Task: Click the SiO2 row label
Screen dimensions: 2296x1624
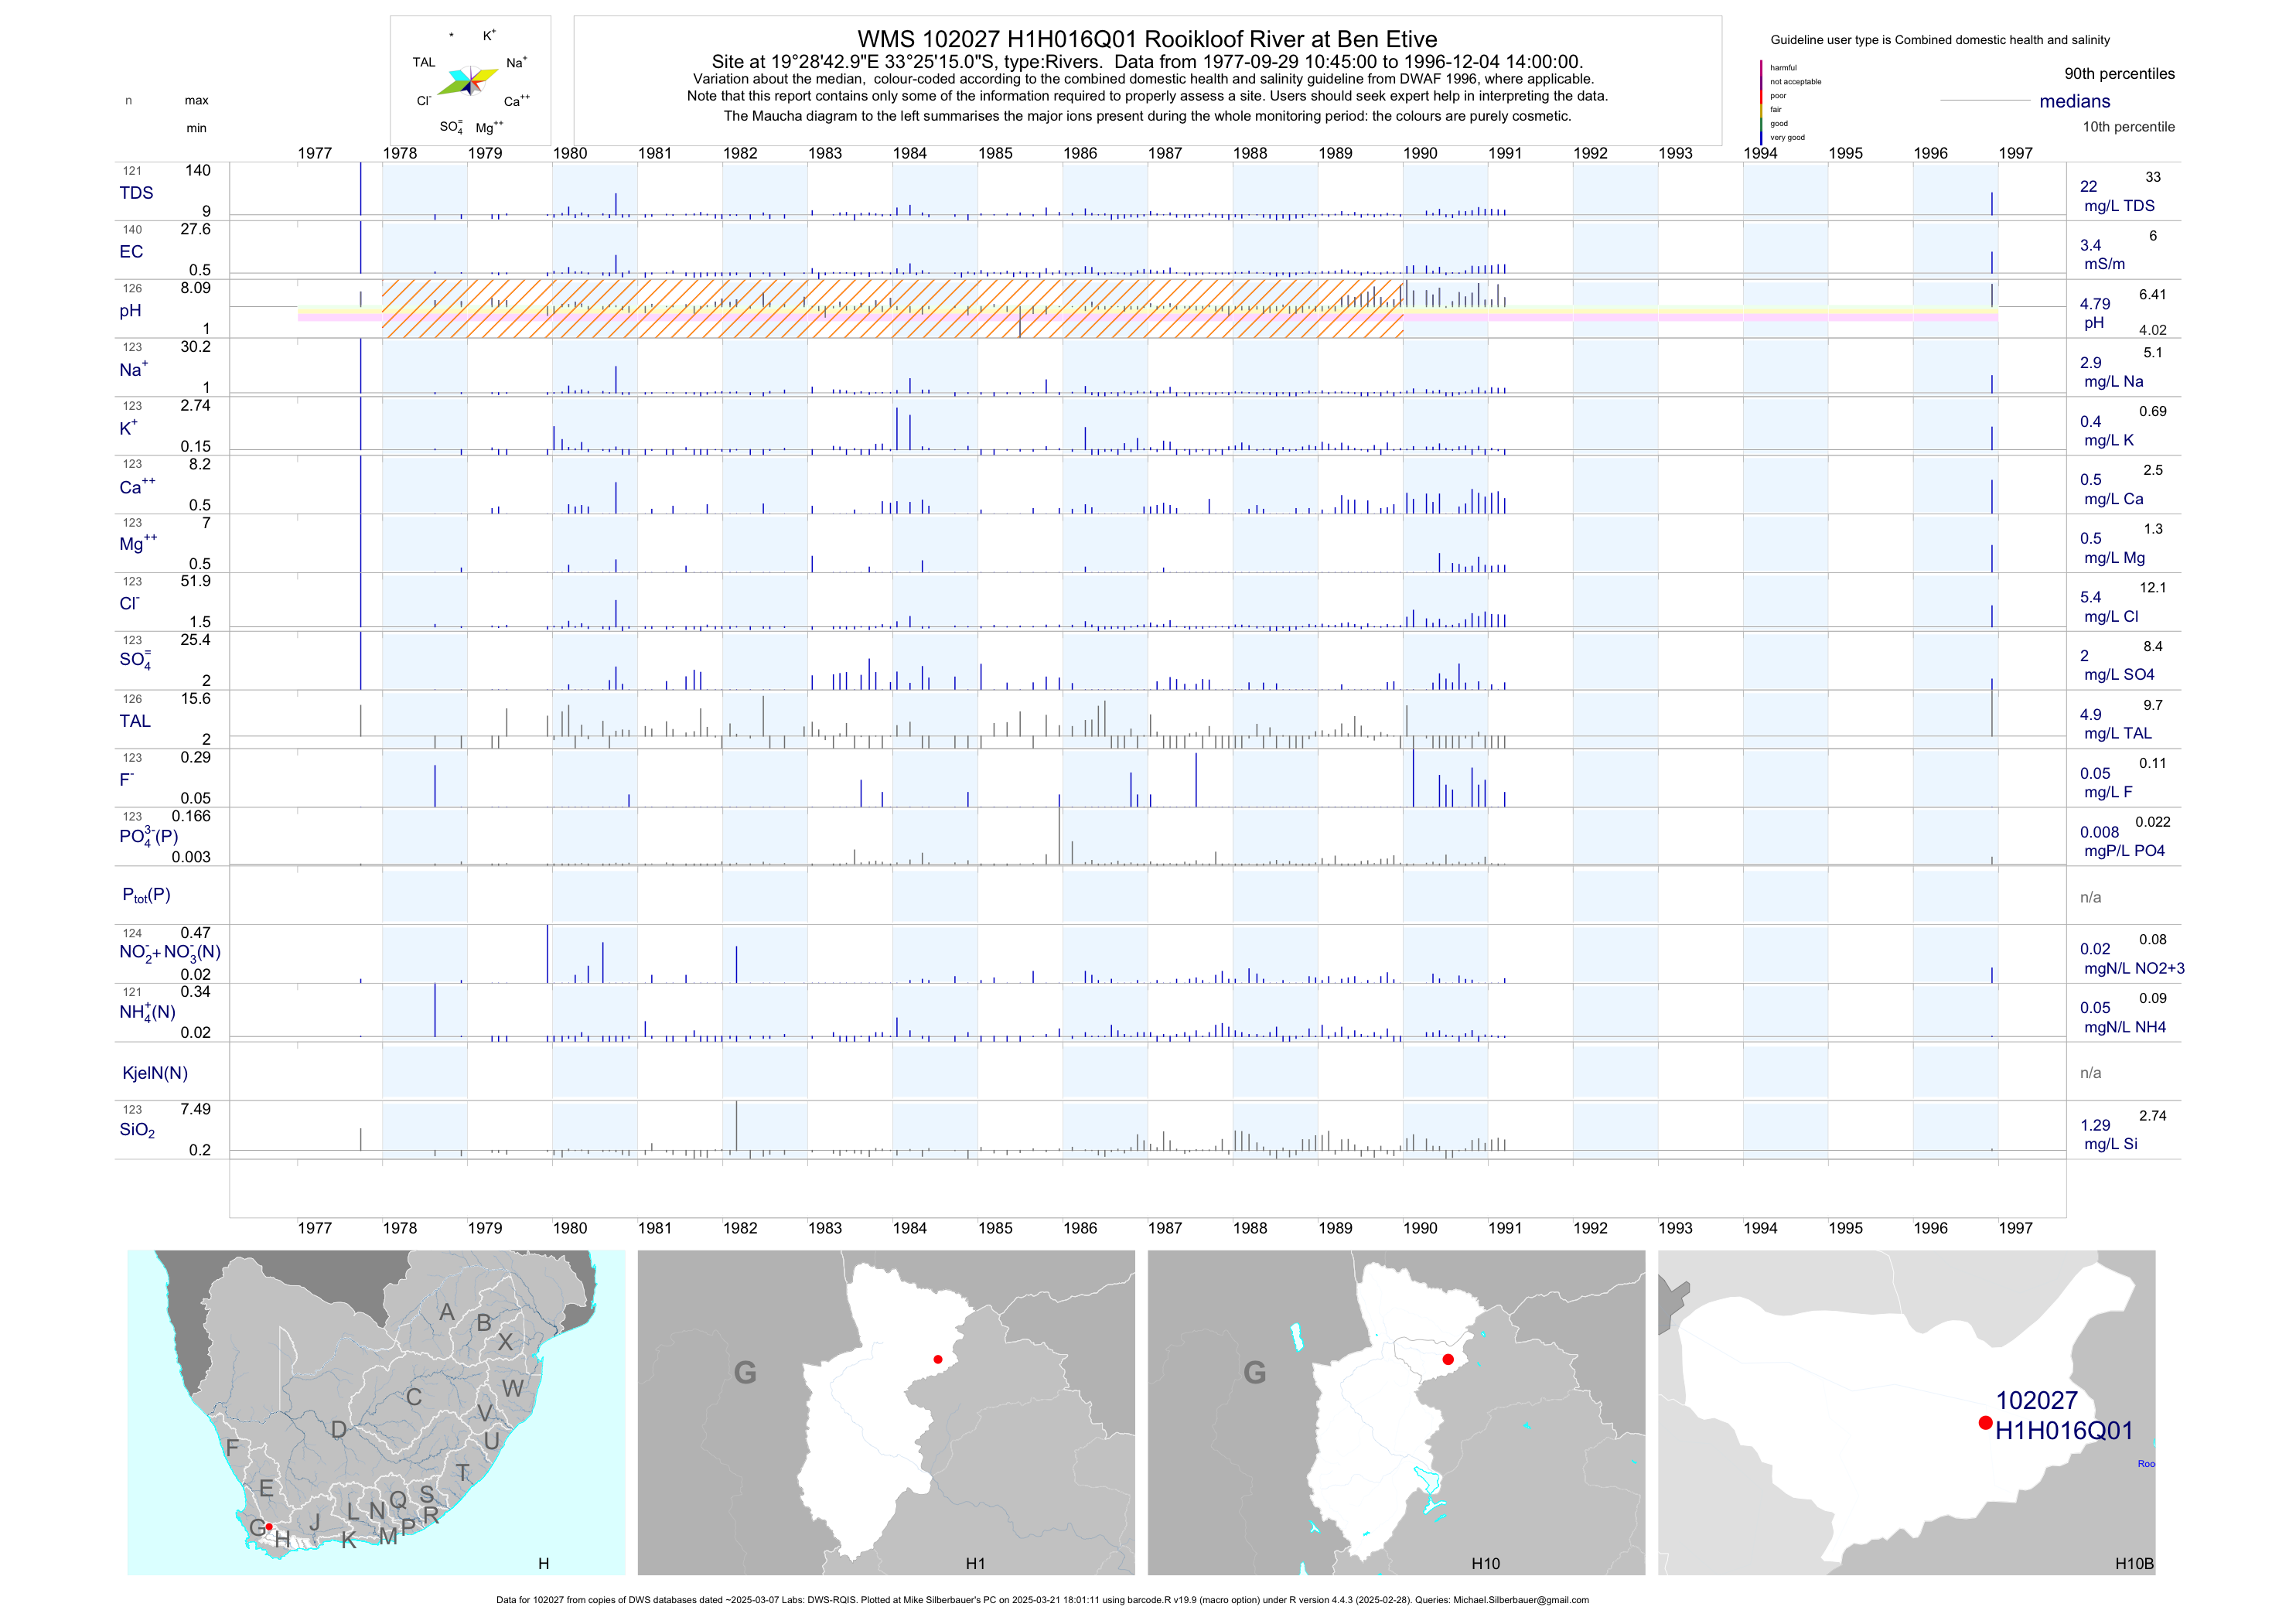Action: [x=137, y=1130]
